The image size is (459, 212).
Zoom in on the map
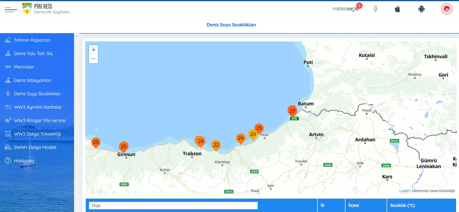[93, 50]
